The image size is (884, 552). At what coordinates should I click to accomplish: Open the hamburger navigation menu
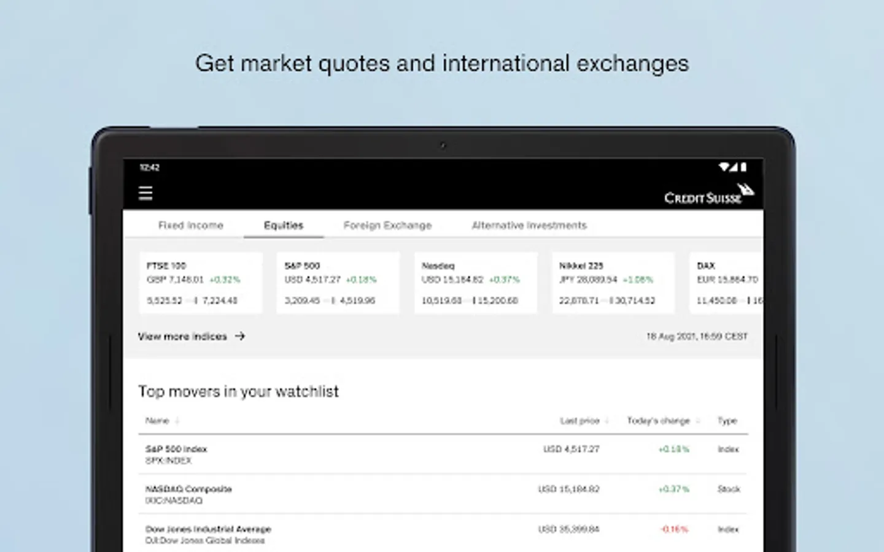145,194
